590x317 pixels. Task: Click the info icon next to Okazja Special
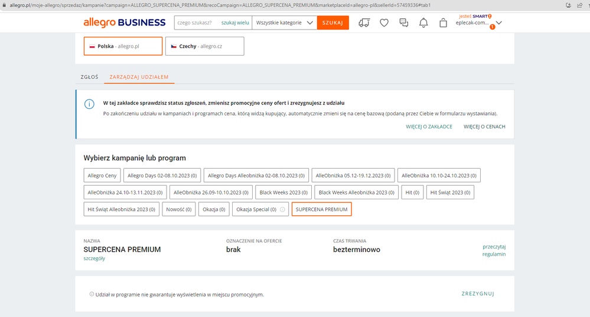pos(282,209)
